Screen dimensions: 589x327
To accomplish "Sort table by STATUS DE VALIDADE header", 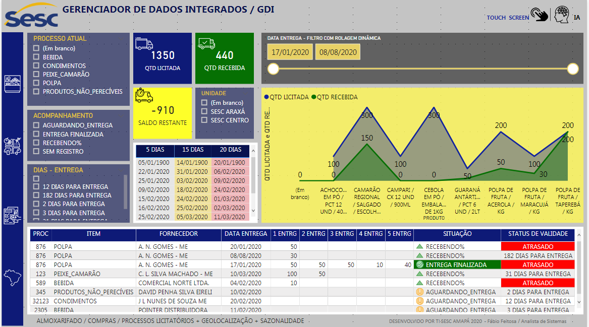I will (x=538, y=234).
